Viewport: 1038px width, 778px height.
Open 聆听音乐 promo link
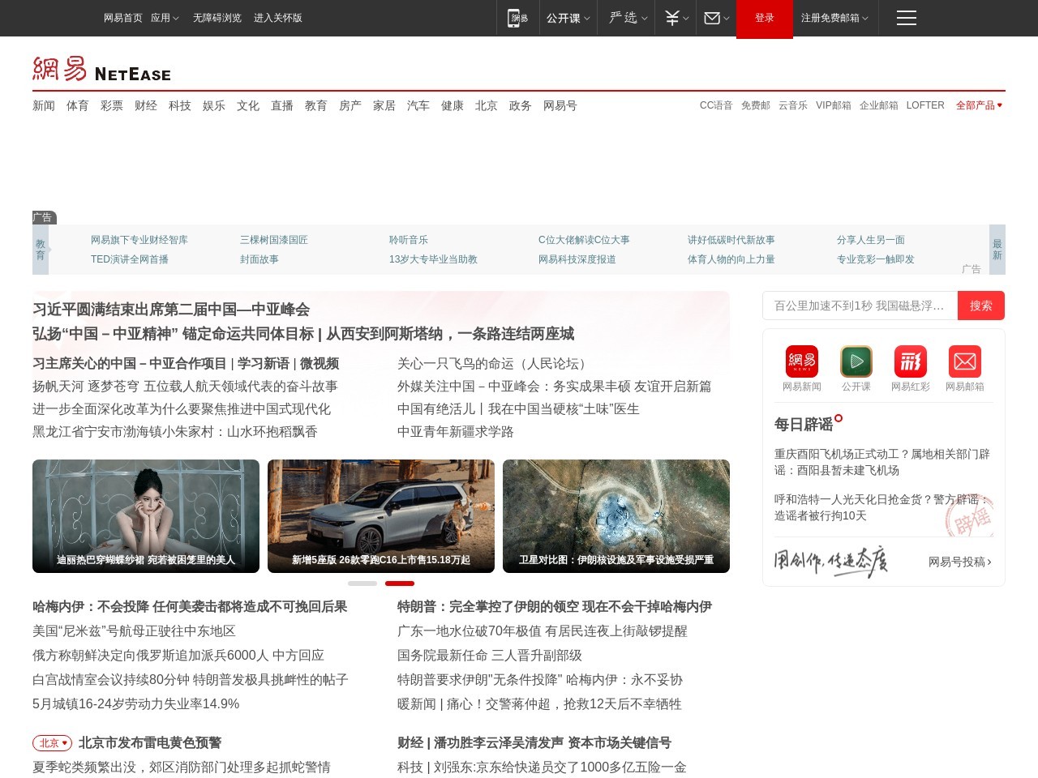(409, 240)
